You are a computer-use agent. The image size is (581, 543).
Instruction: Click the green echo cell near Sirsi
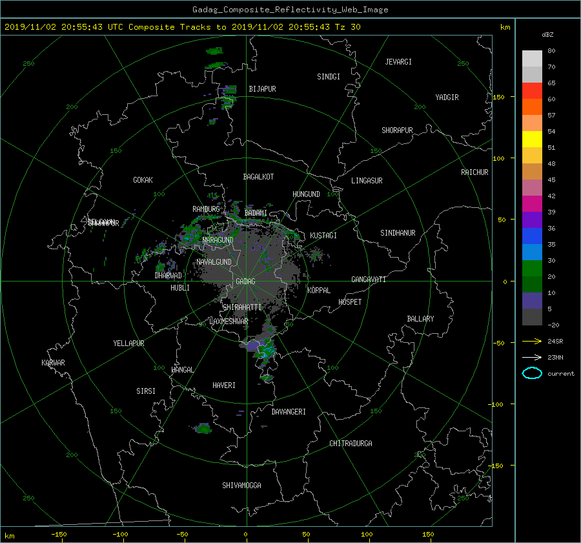coord(203,429)
